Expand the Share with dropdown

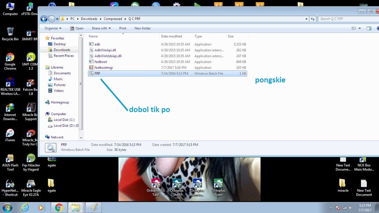click(101, 28)
